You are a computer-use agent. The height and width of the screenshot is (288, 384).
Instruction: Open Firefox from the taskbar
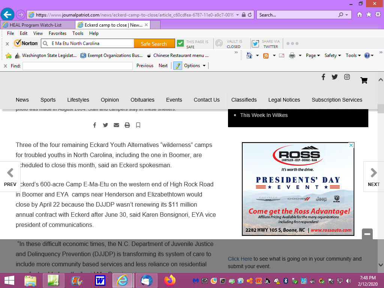[x=170, y=280]
